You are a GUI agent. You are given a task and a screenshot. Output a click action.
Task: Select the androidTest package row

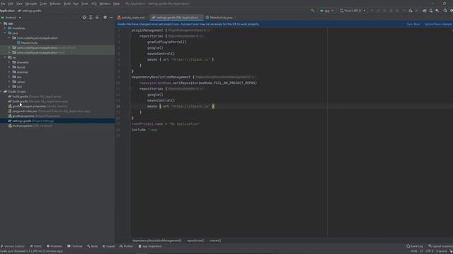coord(57,48)
